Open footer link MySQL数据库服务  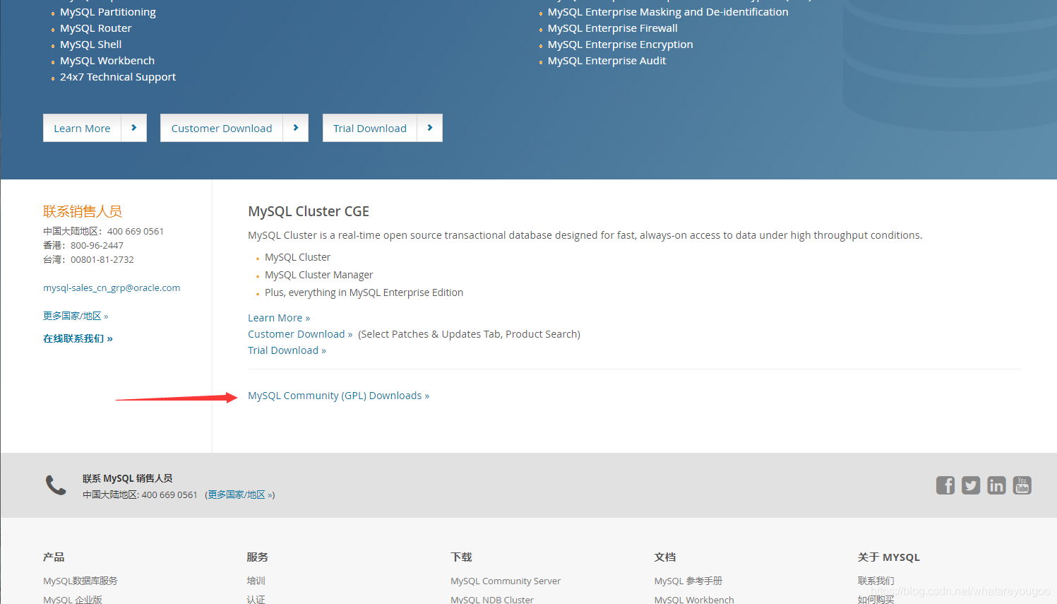tap(80, 581)
